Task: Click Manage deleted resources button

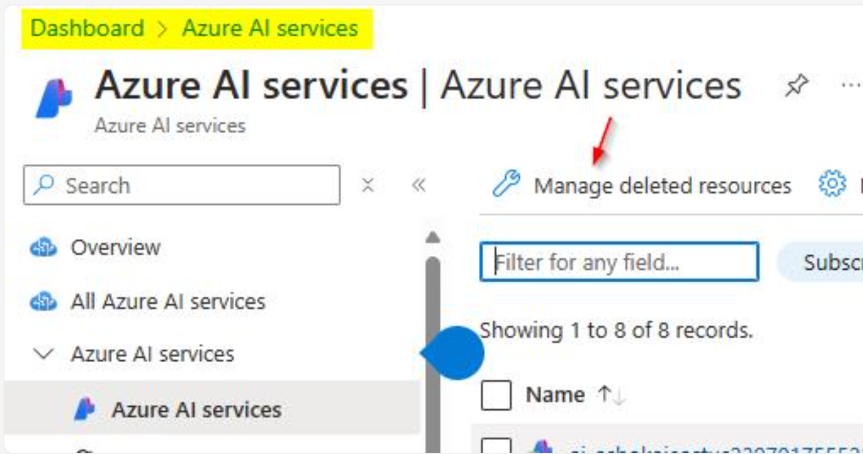Action: [x=642, y=185]
